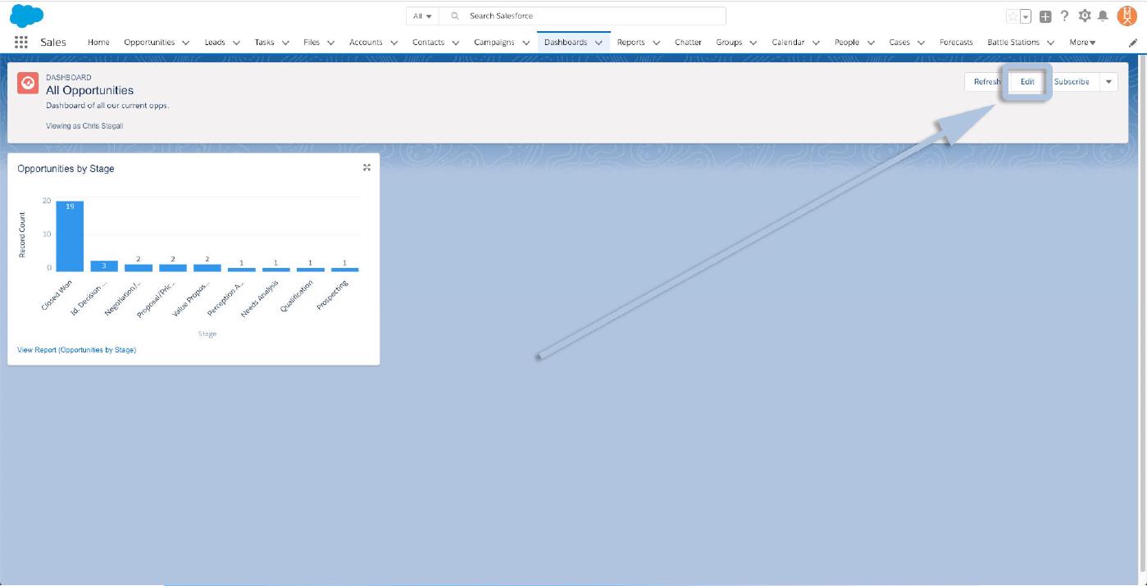
Task: Click the pencil icon to personalize nav bar
Action: click(1132, 43)
